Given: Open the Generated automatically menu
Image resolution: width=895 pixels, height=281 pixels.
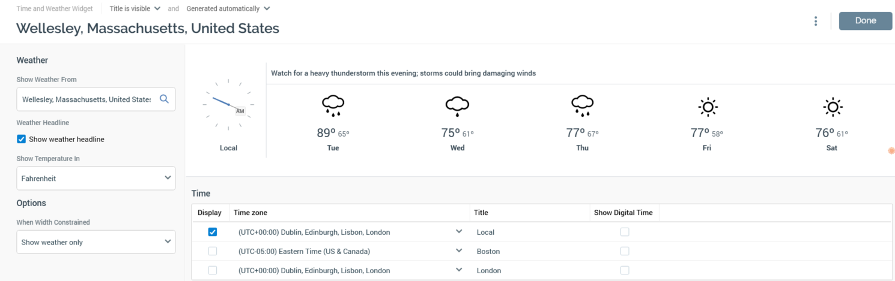Looking at the screenshot, I should coord(228,9).
